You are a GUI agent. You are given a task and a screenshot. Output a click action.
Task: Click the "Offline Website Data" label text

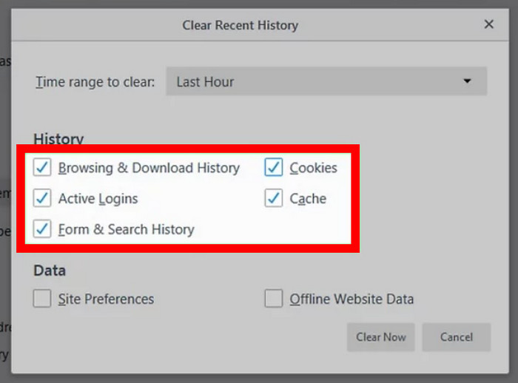(x=351, y=299)
